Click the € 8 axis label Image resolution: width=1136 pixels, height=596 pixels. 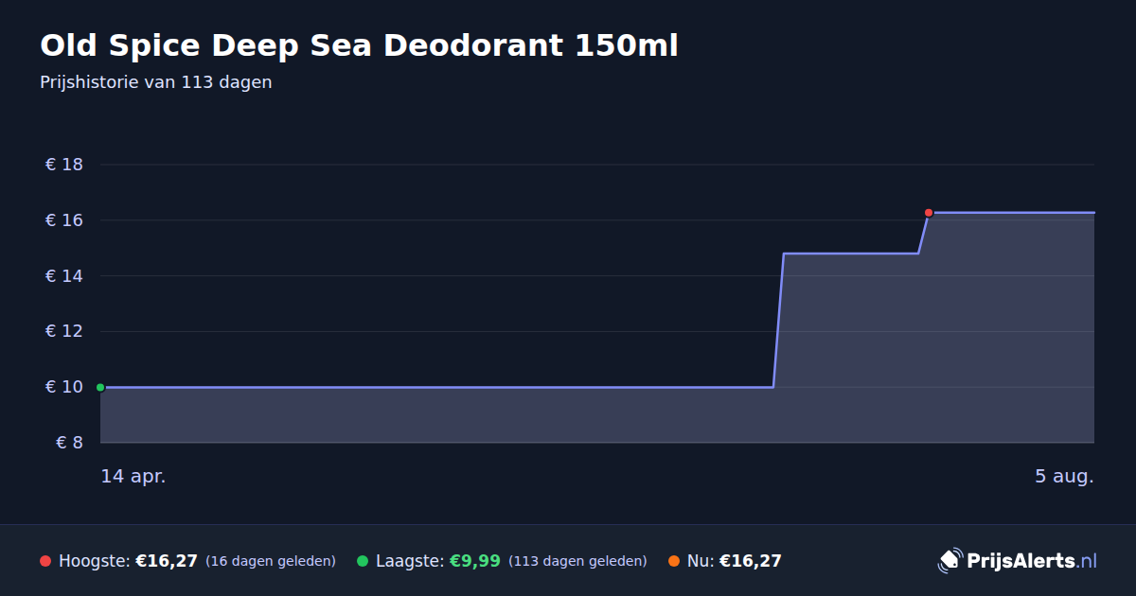point(70,443)
